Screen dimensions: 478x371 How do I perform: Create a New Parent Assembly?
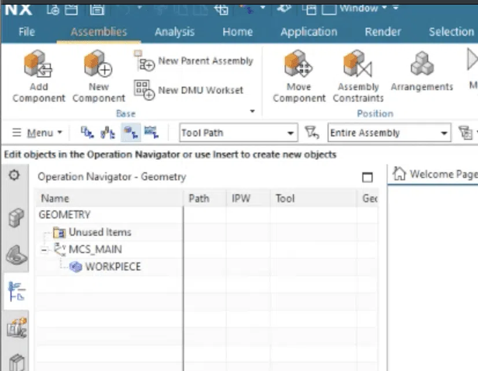point(194,61)
